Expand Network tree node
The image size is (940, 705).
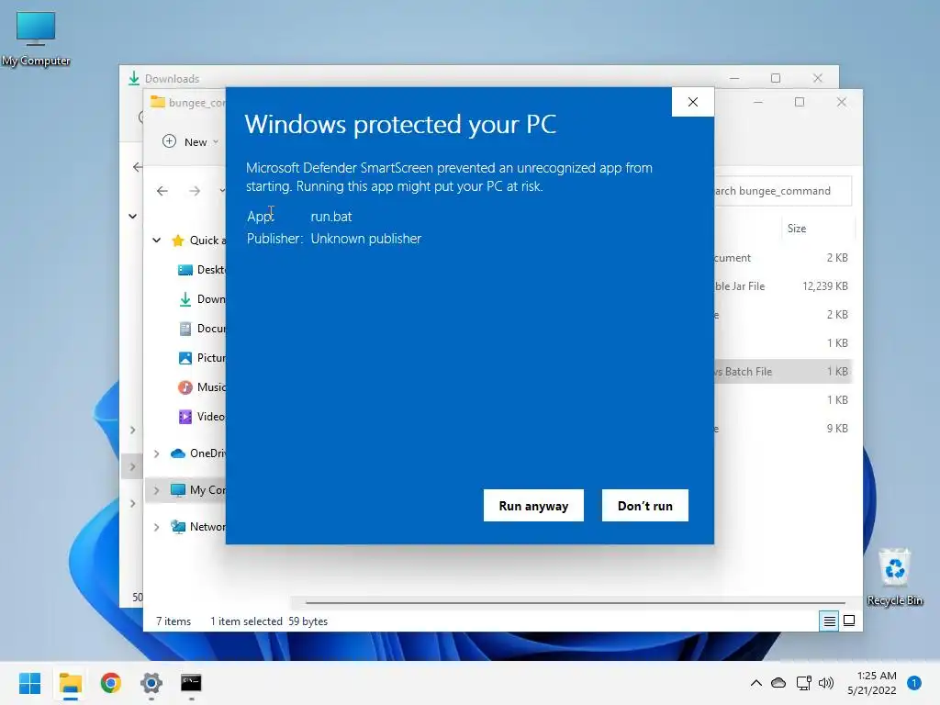(x=156, y=527)
